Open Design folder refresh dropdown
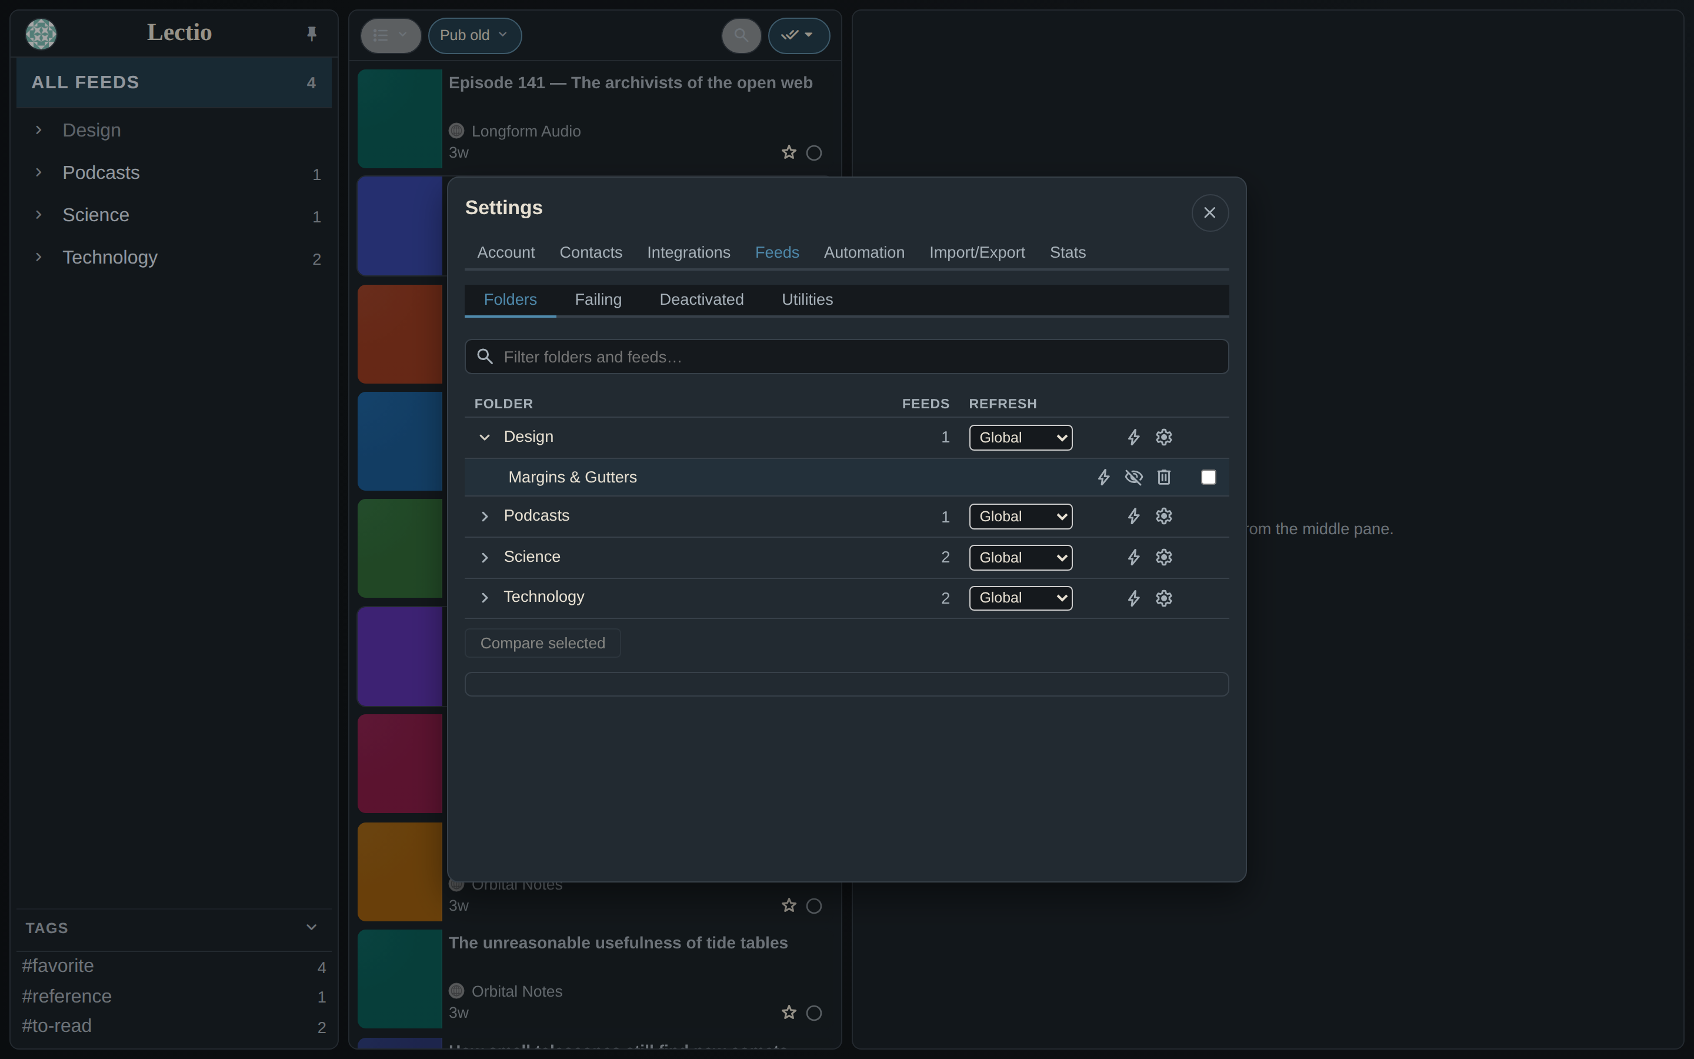This screenshot has width=1694, height=1059. [x=1021, y=438]
